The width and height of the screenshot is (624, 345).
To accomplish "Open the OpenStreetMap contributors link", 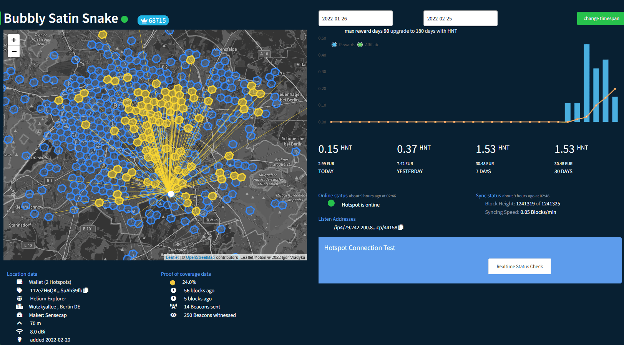I will point(200,257).
